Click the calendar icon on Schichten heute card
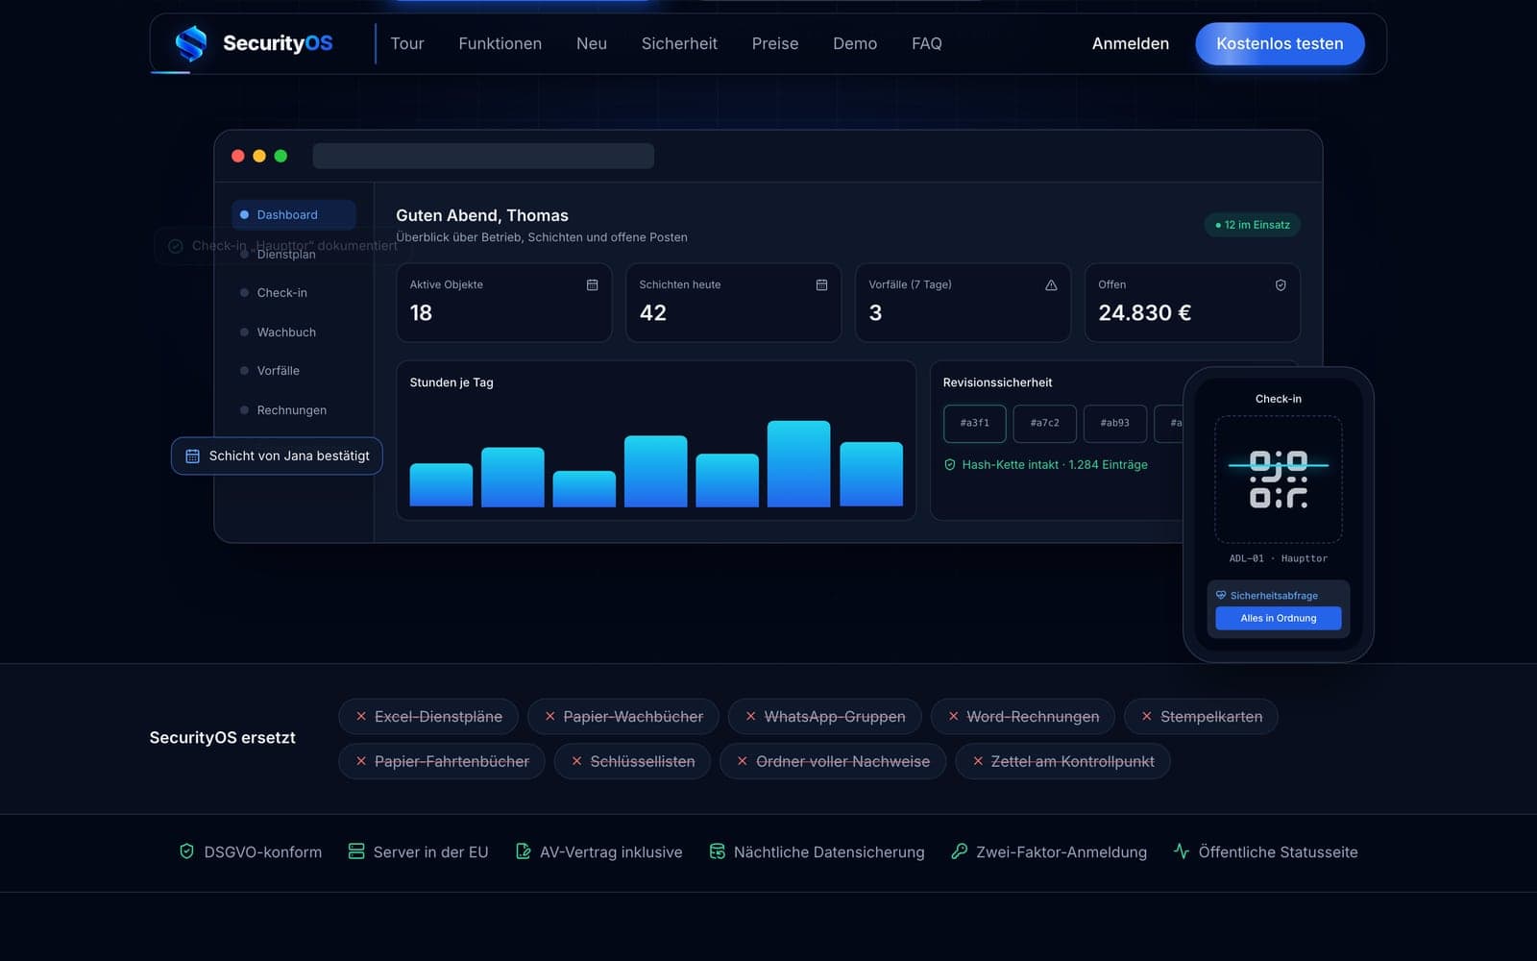The image size is (1537, 961). point(821,284)
